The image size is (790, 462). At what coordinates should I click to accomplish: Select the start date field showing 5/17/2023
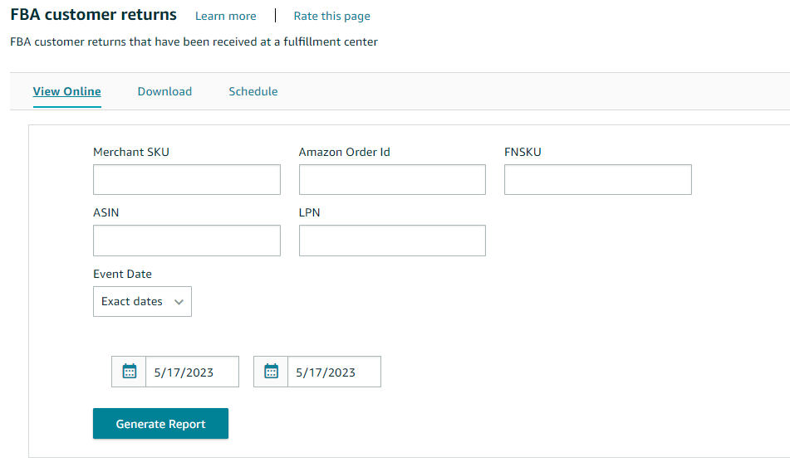tap(192, 372)
